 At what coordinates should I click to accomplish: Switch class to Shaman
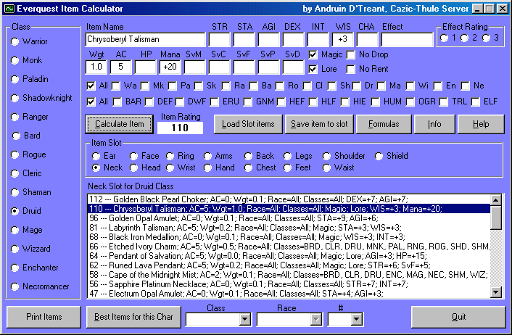point(15,192)
